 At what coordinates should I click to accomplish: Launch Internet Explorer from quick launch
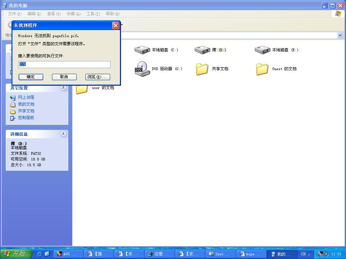(39, 254)
